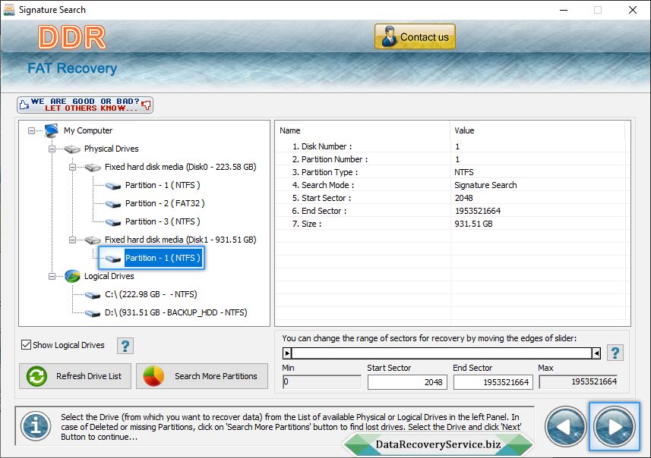Select Partition - 1 (NTFS) under Disk1
The width and height of the screenshot is (651, 458).
(163, 258)
